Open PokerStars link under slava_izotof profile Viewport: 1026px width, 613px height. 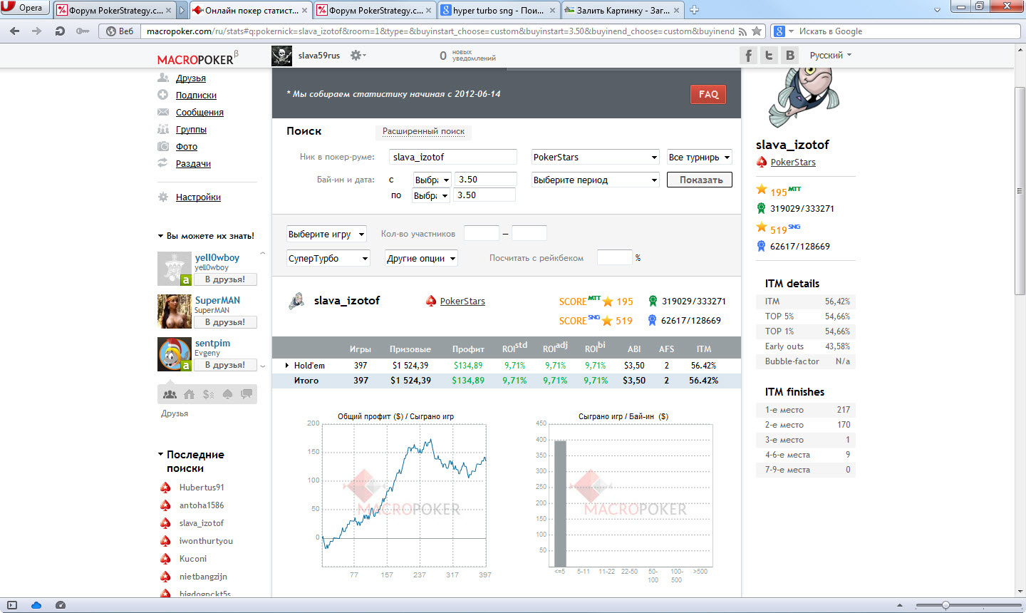[x=793, y=162]
